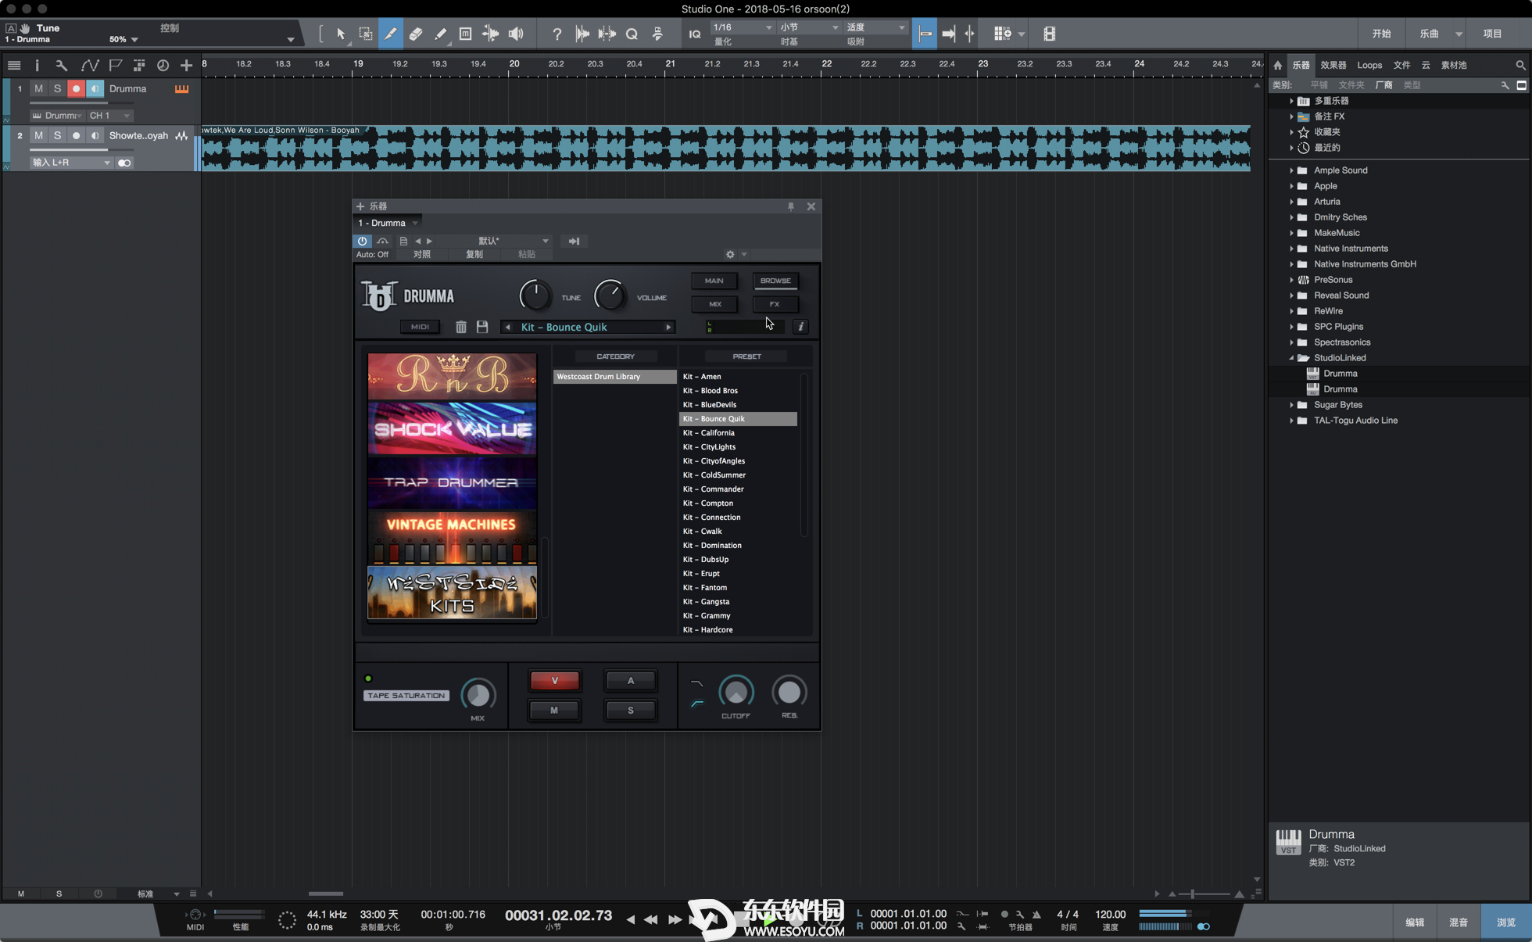1532x942 pixels.
Task: Click the question mark help icon
Action: pyautogui.click(x=557, y=34)
